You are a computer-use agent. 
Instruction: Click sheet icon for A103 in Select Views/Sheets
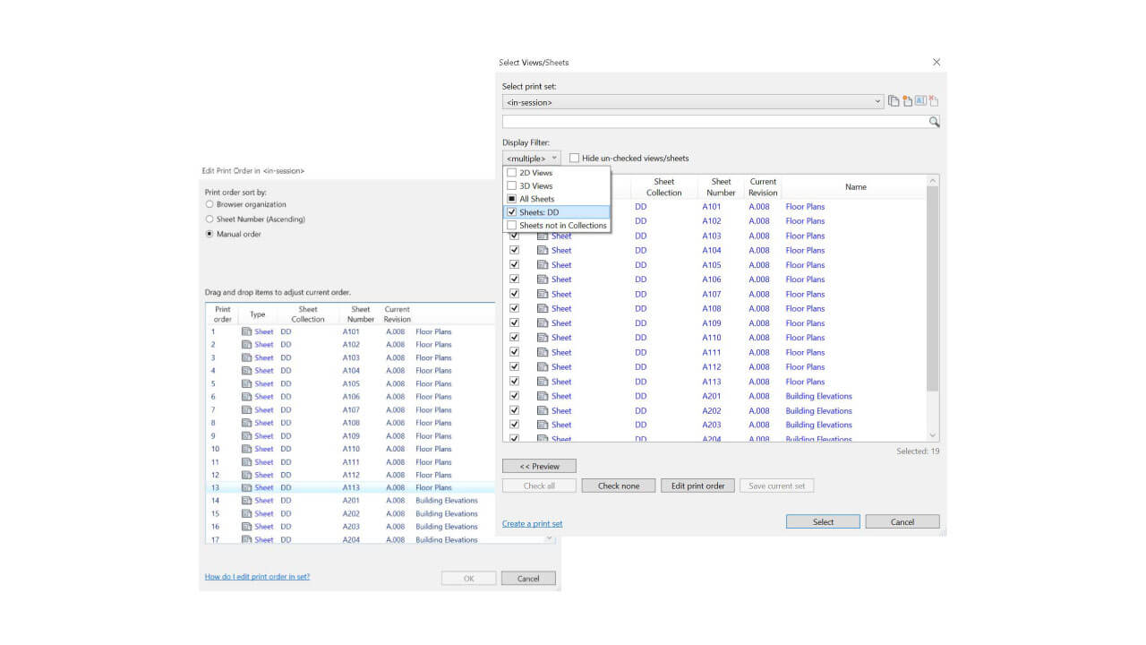click(x=543, y=236)
